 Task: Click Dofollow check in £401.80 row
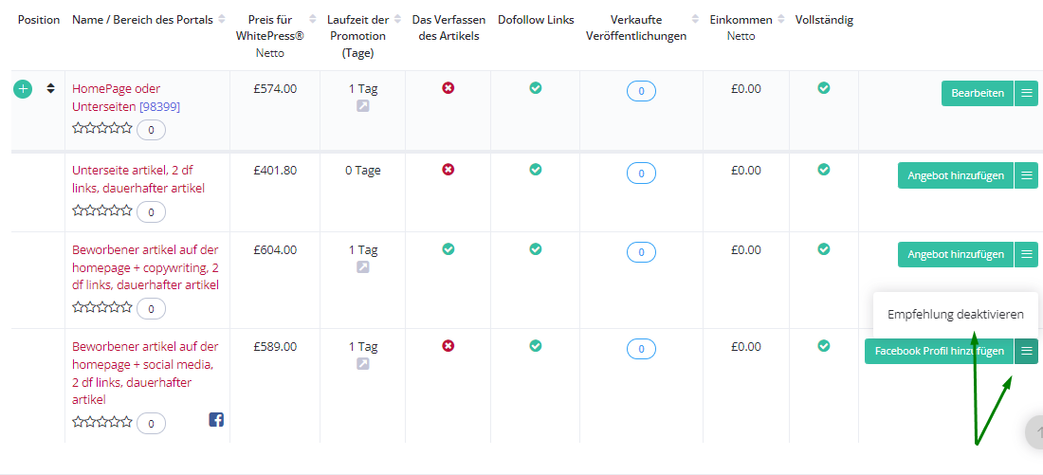(x=536, y=170)
